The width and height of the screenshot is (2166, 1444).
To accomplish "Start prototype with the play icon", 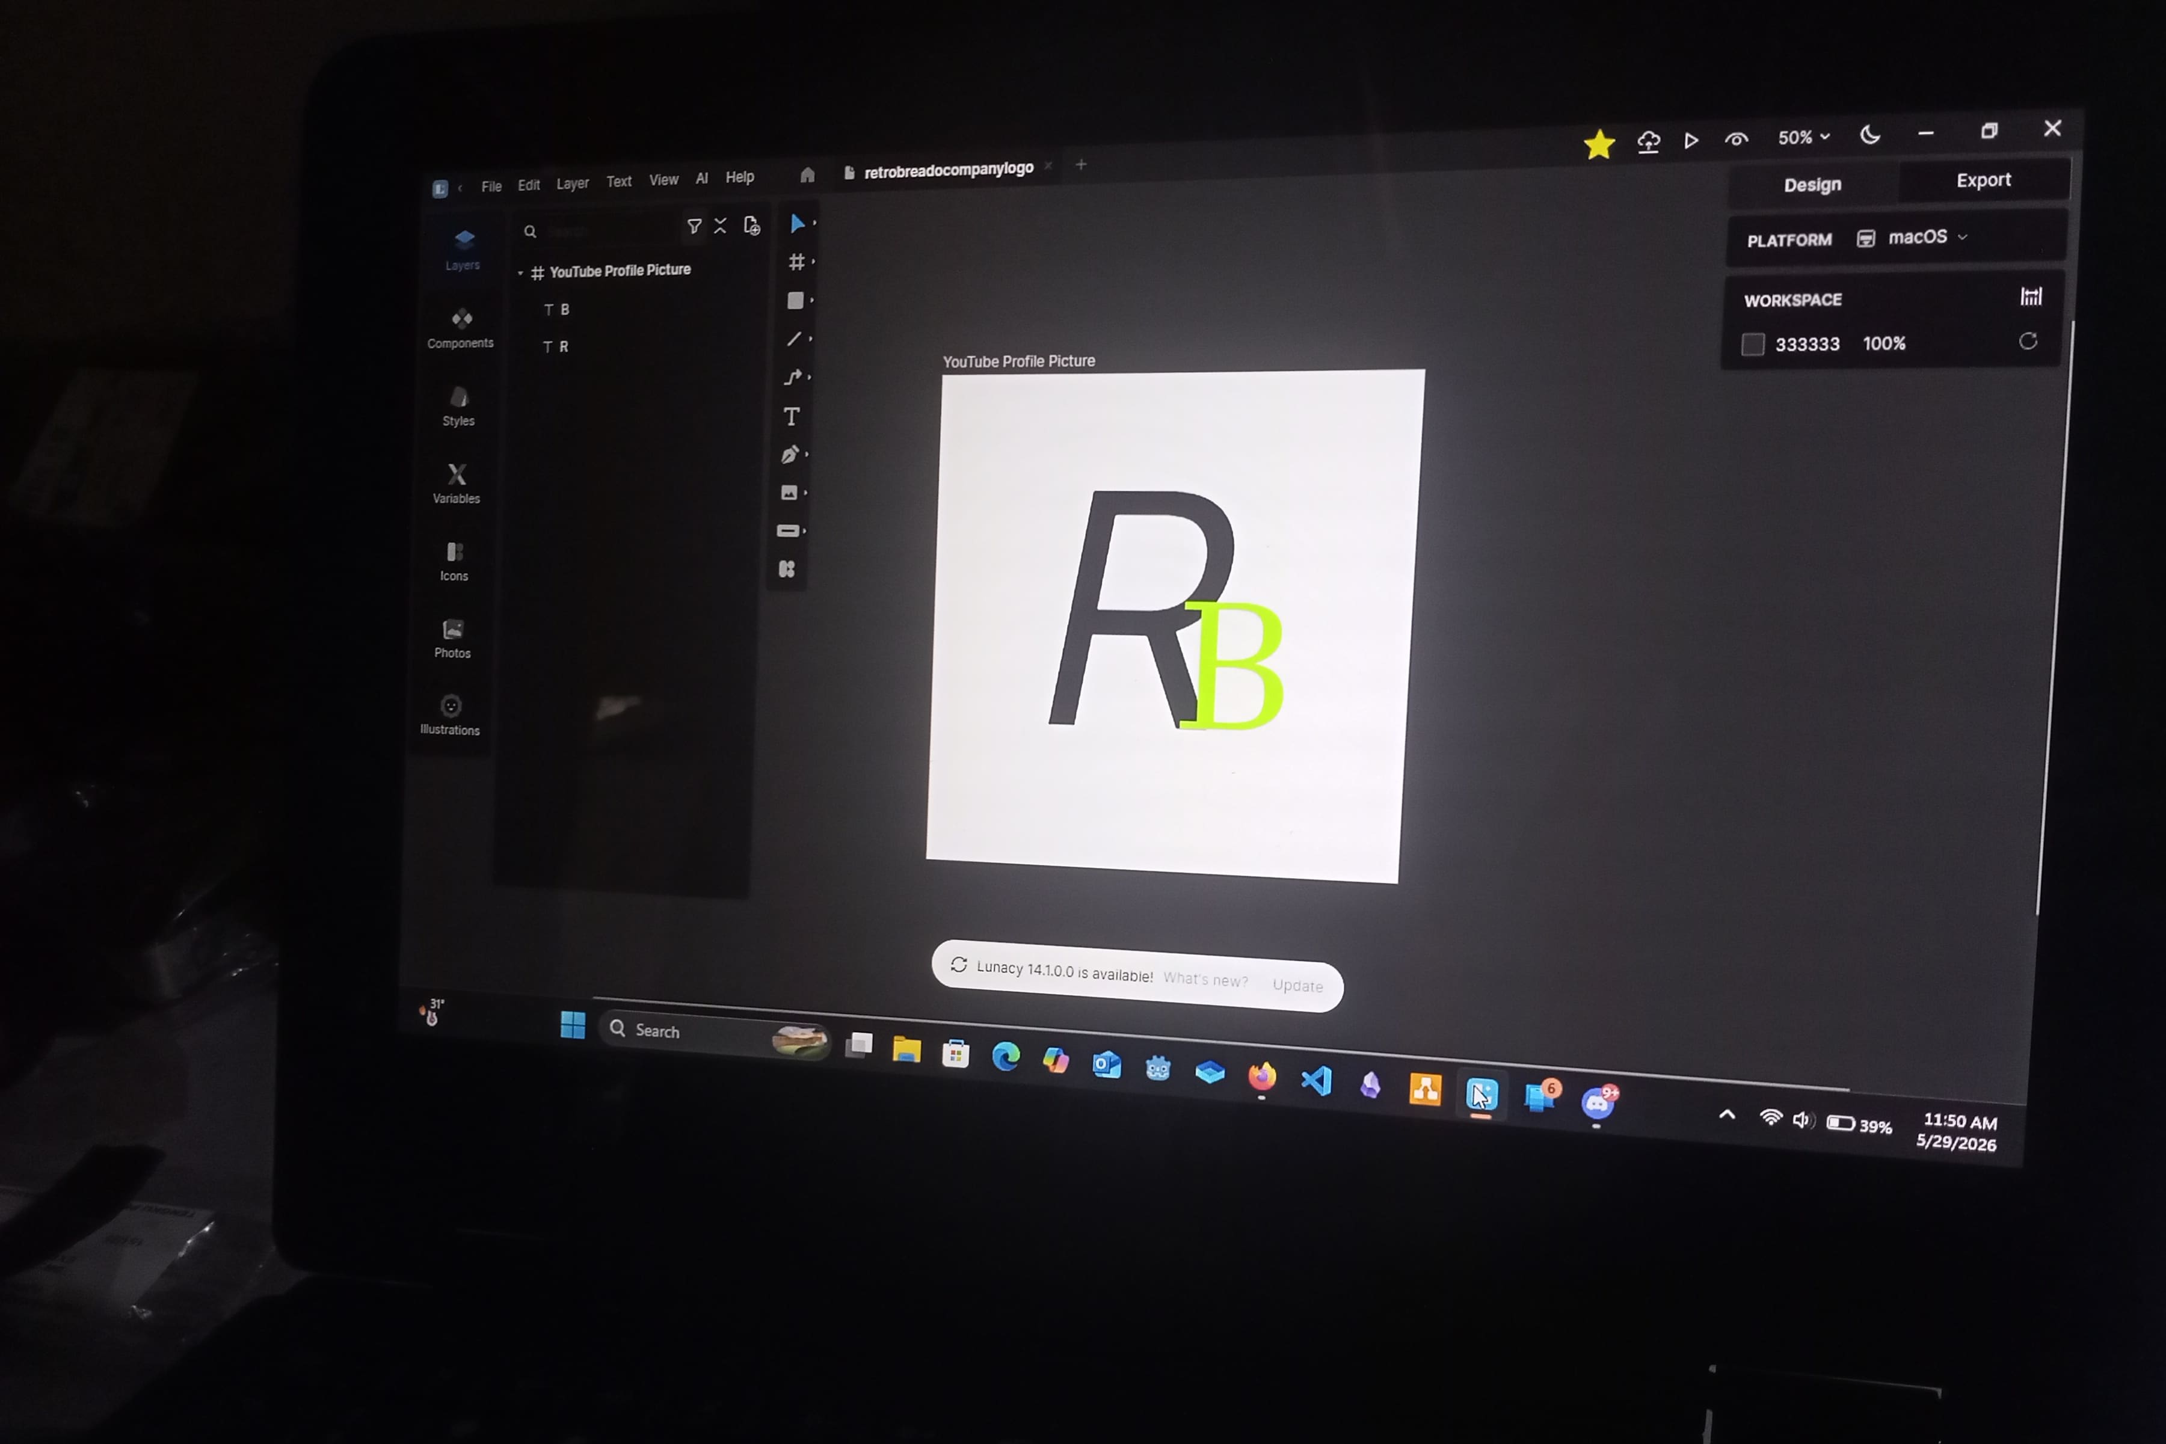I will point(1692,141).
